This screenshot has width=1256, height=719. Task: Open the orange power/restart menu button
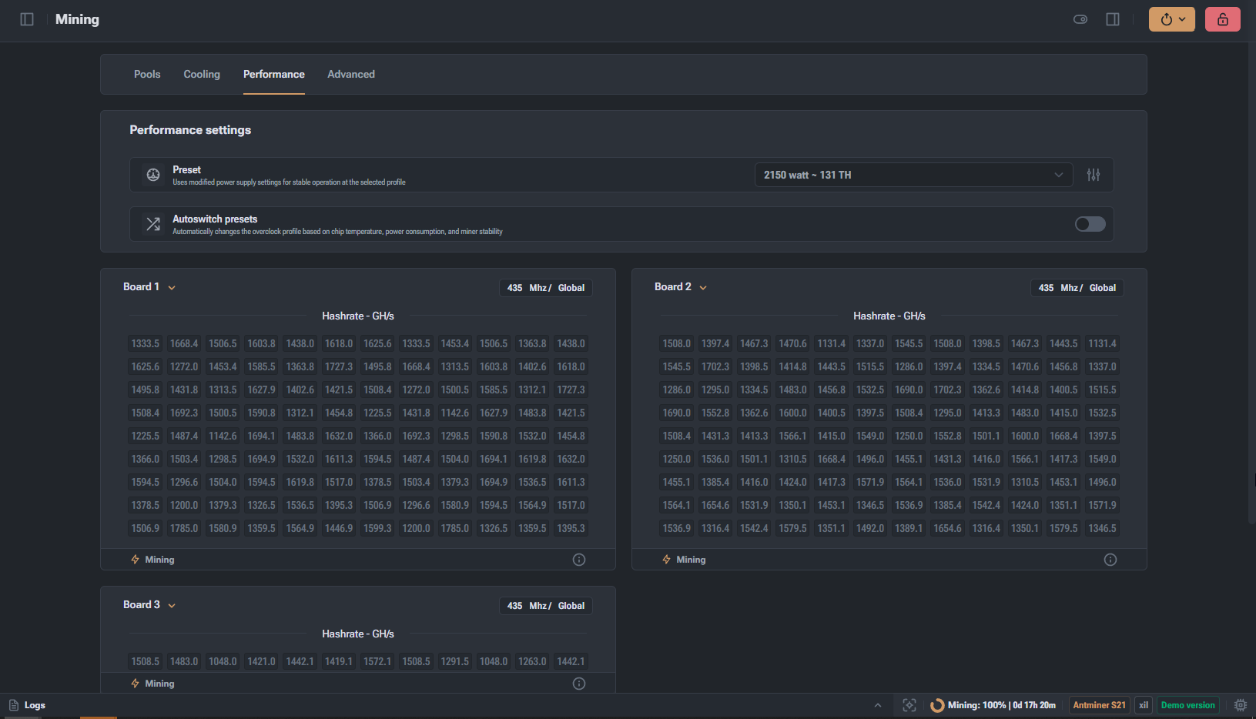click(1172, 19)
